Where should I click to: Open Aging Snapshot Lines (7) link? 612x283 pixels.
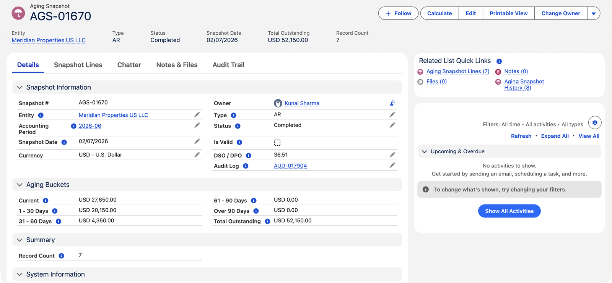(458, 71)
